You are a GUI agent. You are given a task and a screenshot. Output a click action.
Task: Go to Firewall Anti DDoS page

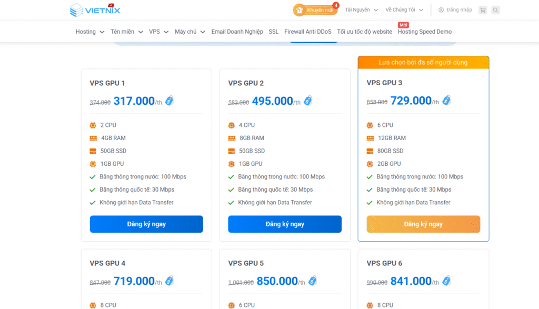pos(307,32)
